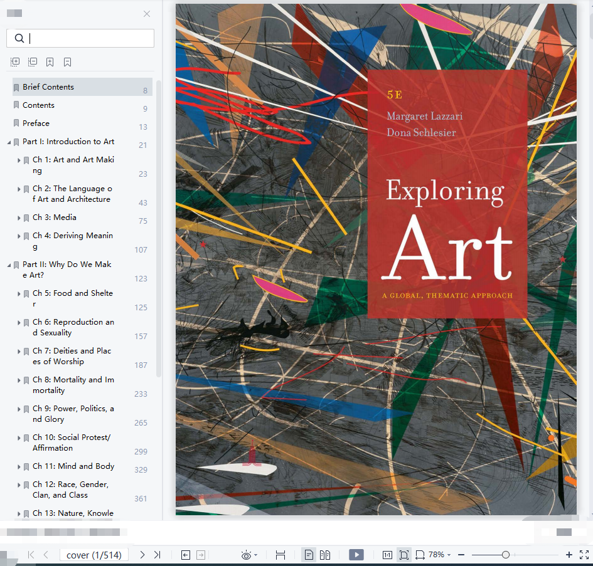Click page number 265 for Ch 9

pyautogui.click(x=141, y=423)
